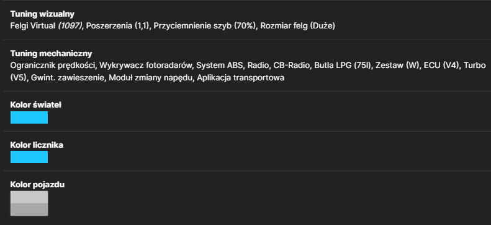Viewport: 491px width, 225px height.
Task: Click Wykrywacz fotoradarów item
Action: pyautogui.click(x=146, y=66)
